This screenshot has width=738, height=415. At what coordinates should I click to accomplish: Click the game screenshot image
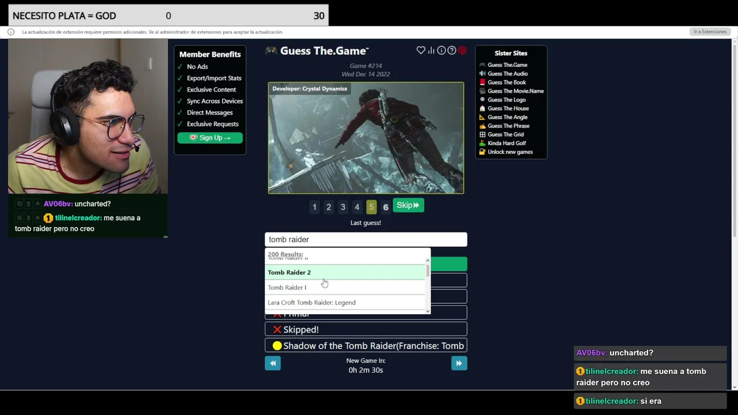point(366,138)
